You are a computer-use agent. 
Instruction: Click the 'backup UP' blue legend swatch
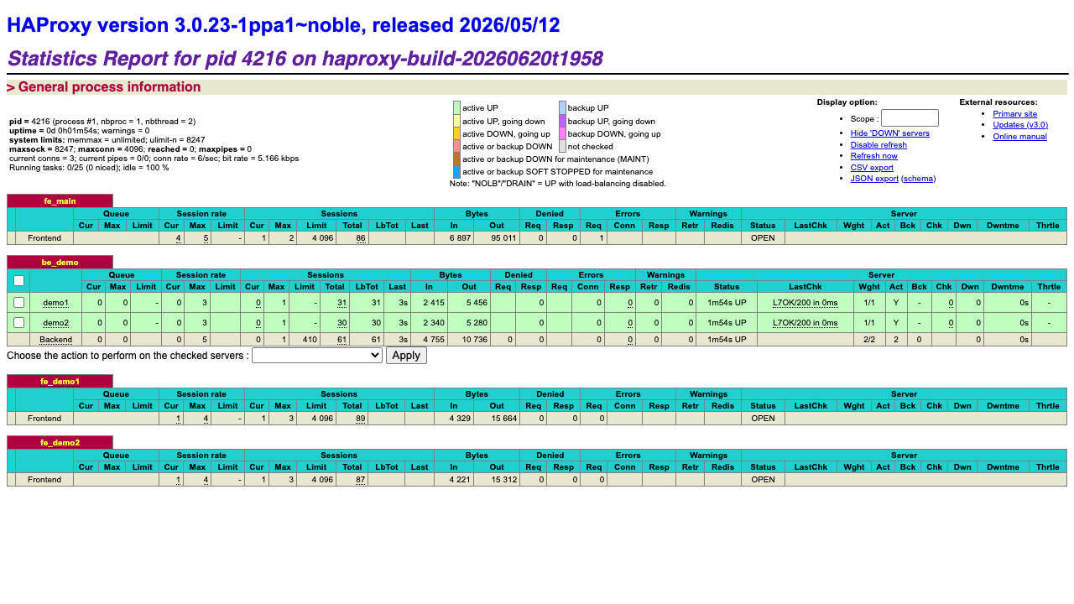pos(563,108)
